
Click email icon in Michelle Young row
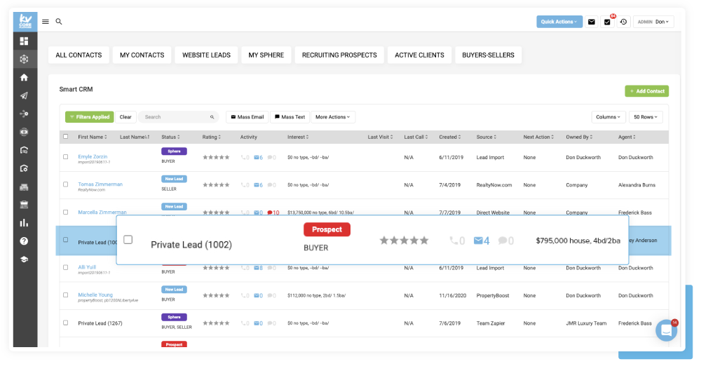259,296
